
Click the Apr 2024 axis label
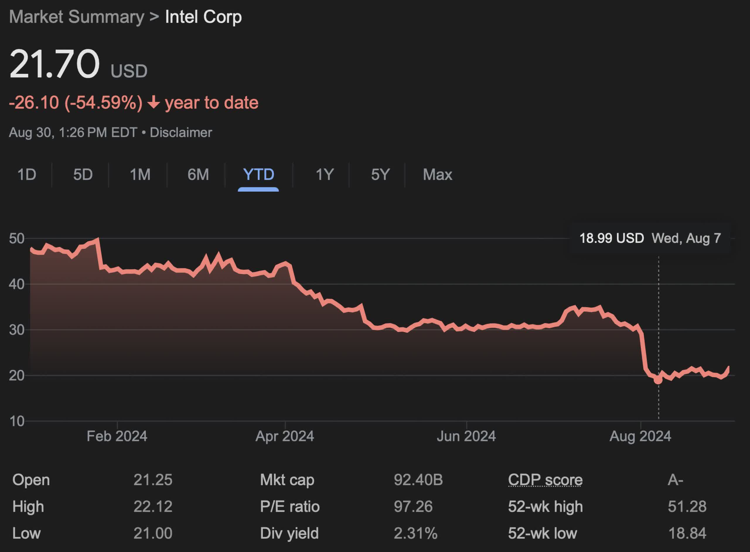[x=285, y=436]
